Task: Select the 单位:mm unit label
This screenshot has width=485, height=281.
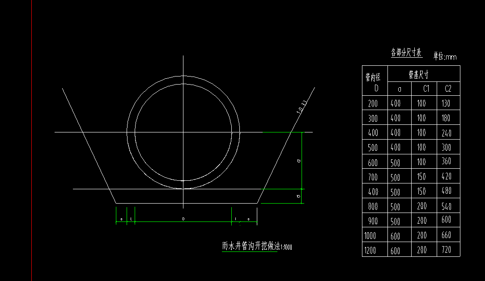Action: (x=445, y=56)
